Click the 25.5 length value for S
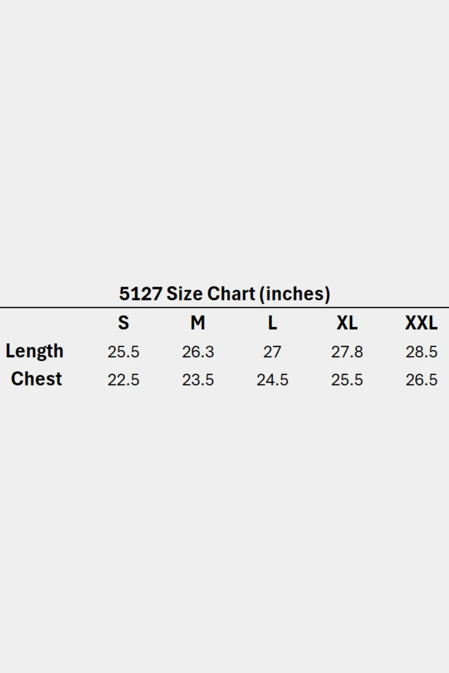 point(123,352)
